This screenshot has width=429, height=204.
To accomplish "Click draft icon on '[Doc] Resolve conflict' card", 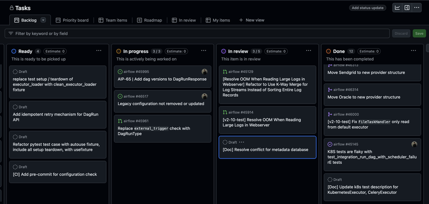I will pos(225,142).
